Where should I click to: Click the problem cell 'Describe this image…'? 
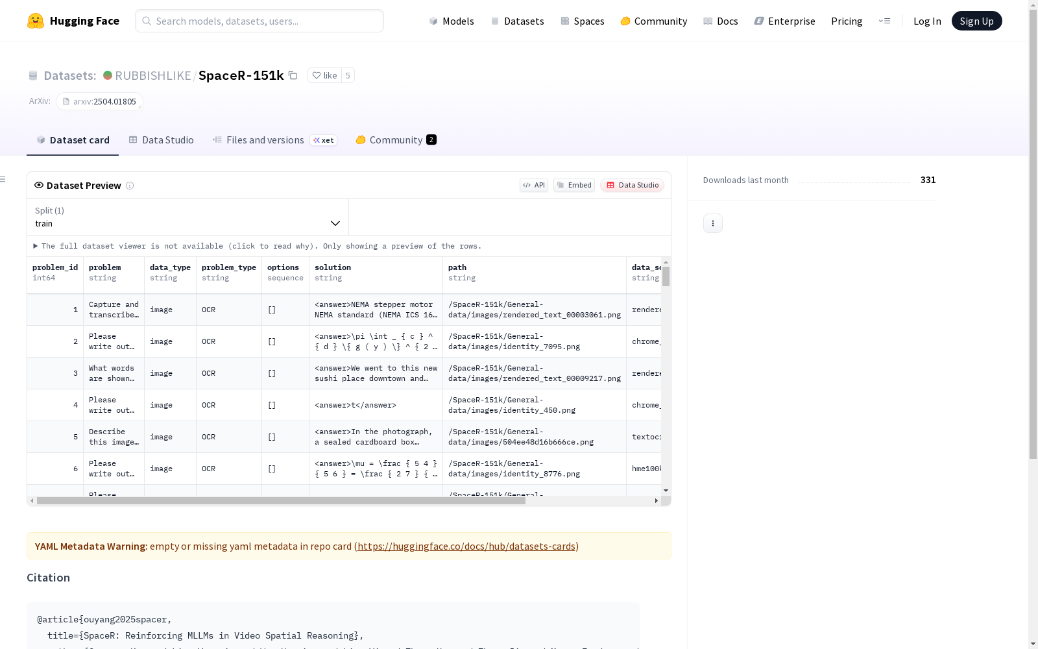tap(114, 437)
